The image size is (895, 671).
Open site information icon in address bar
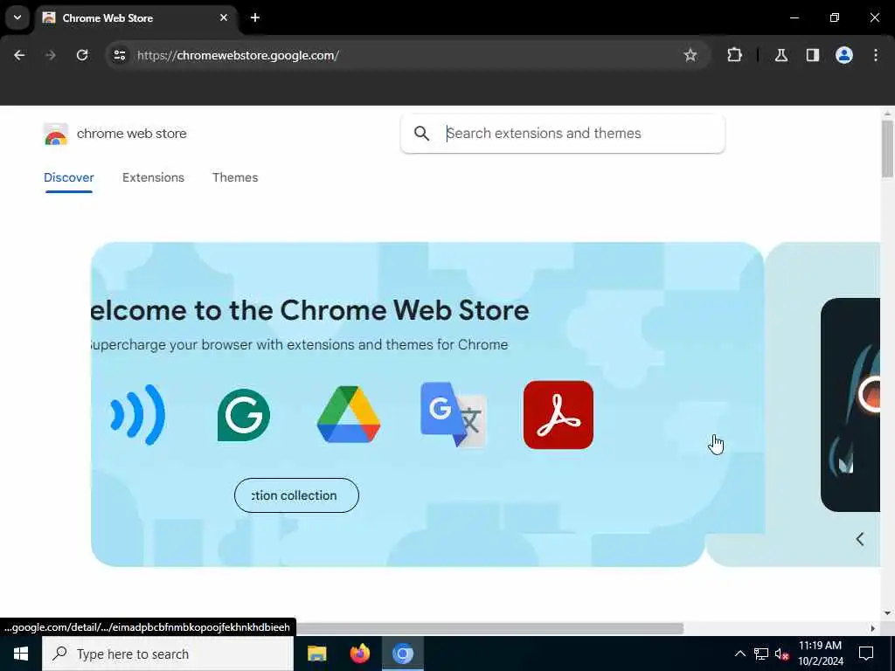point(119,55)
